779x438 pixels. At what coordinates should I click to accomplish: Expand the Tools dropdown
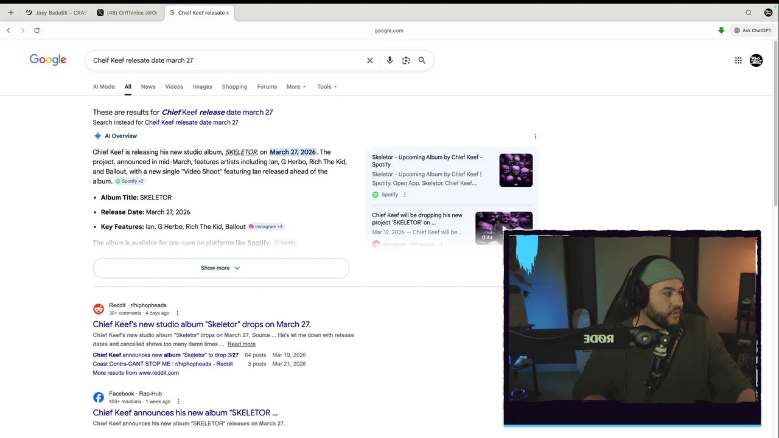(x=327, y=86)
